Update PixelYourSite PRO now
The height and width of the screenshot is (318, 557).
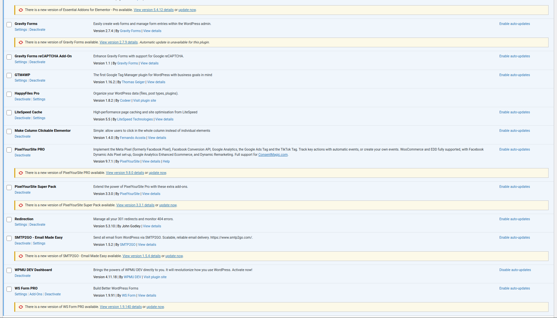click(x=157, y=173)
